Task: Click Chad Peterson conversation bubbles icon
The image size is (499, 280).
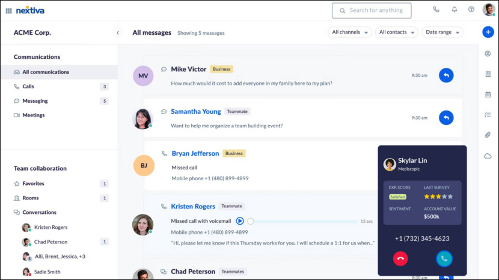Action: coord(164,272)
